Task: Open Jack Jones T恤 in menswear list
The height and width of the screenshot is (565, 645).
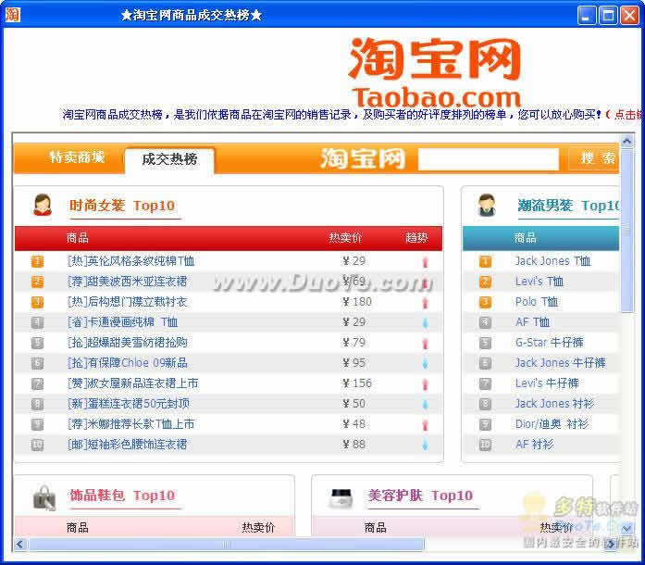Action: point(552,261)
